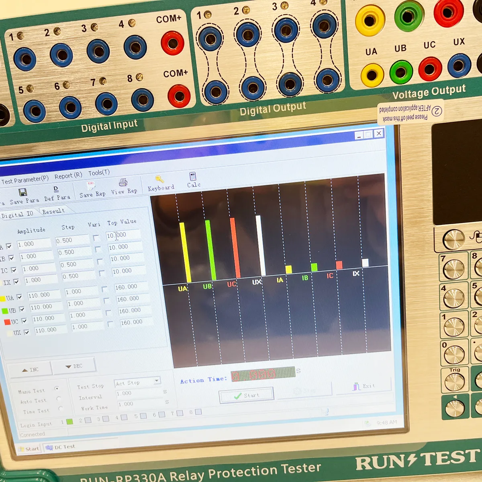Image resolution: width=482 pixels, height=482 pixels.
Task: Click the Connected status bar text
Action: pos(33,434)
